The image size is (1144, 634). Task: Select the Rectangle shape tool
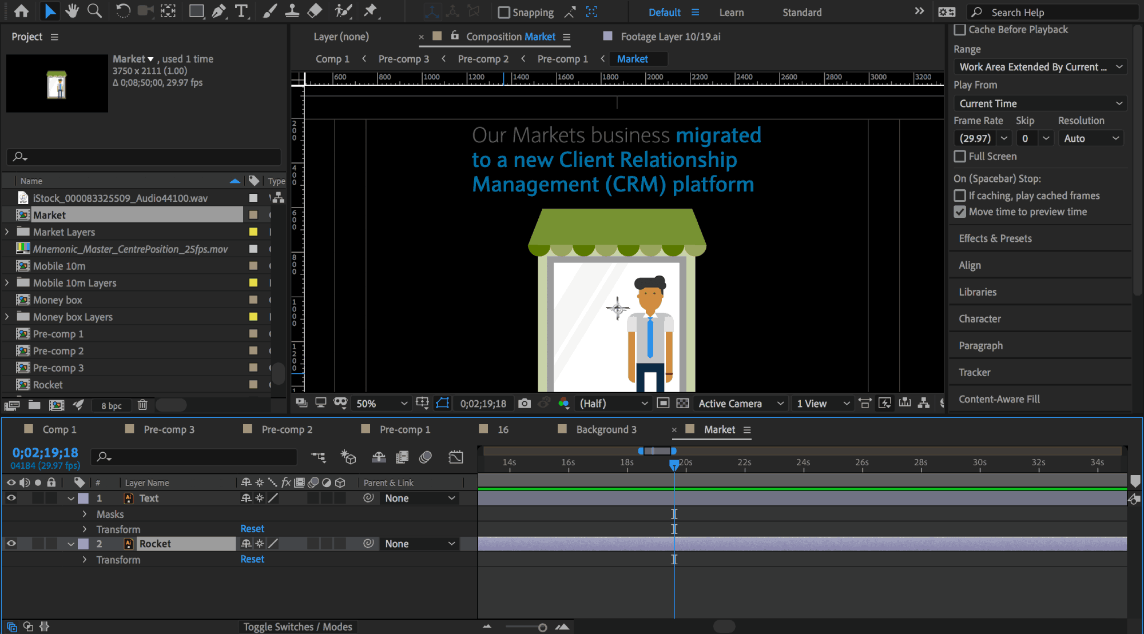pos(196,11)
